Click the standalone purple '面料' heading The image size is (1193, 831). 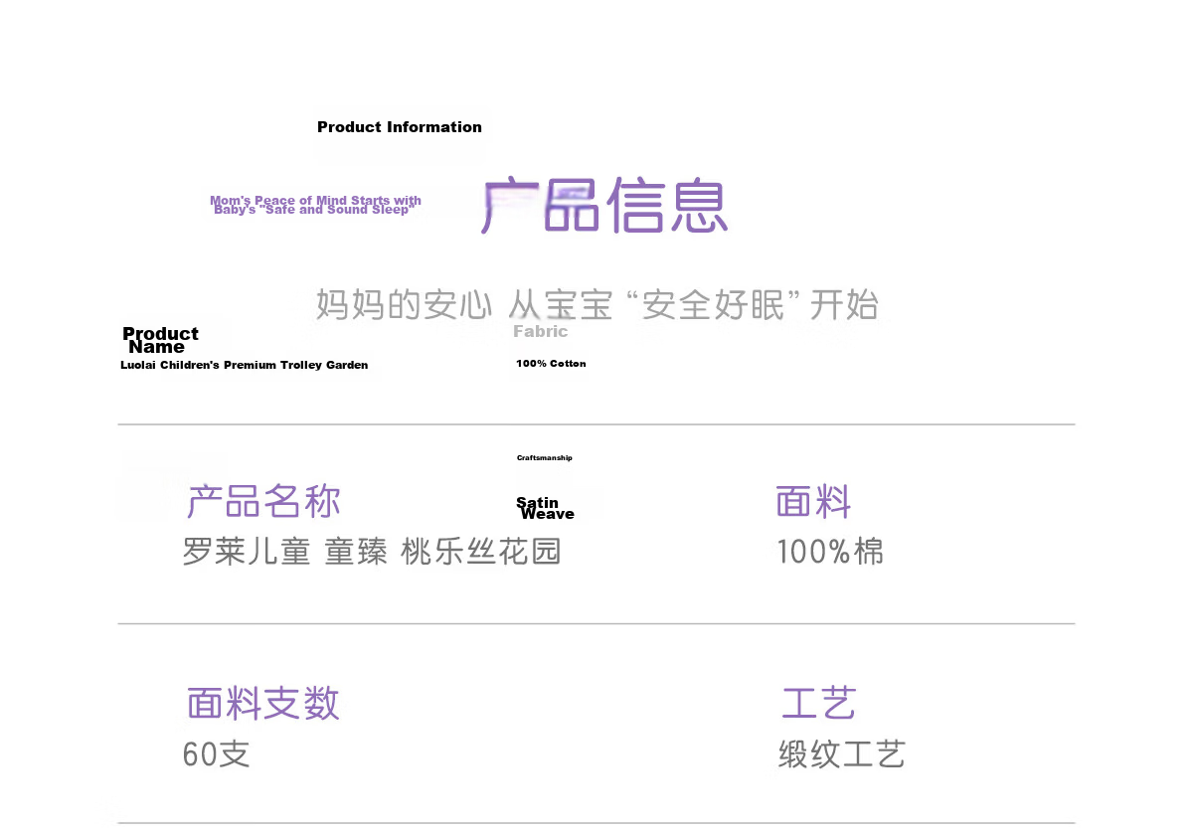(x=813, y=502)
